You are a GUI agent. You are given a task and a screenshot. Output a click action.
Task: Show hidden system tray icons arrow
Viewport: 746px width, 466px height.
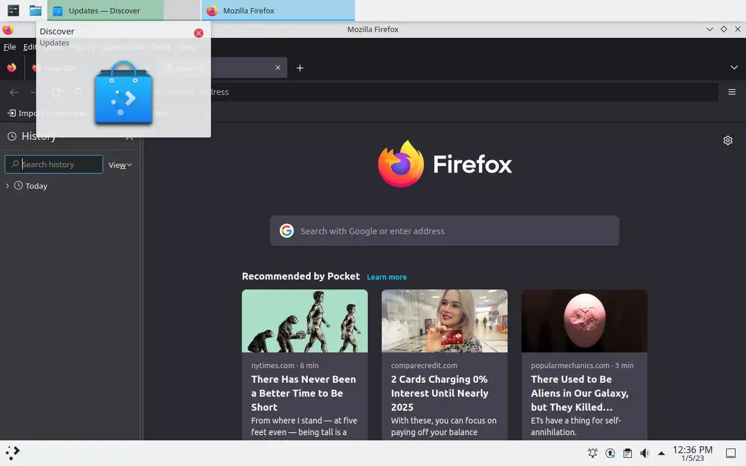tap(661, 453)
